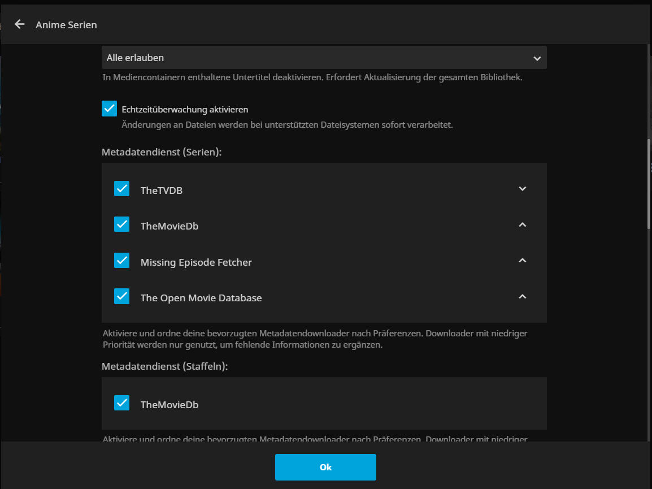Uncheck the Echtzeitüberwachung aktivieren checkbox

(x=109, y=109)
